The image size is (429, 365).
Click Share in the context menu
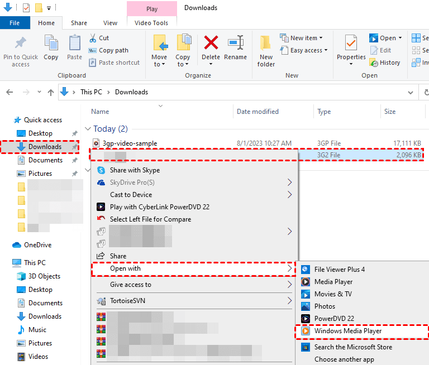194,256
